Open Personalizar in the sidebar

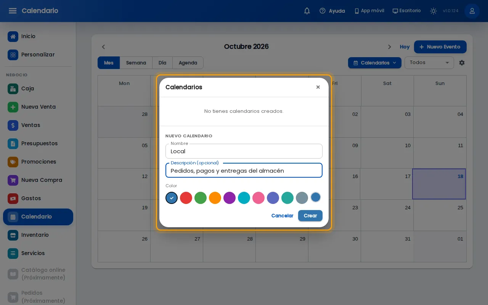(38, 55)
